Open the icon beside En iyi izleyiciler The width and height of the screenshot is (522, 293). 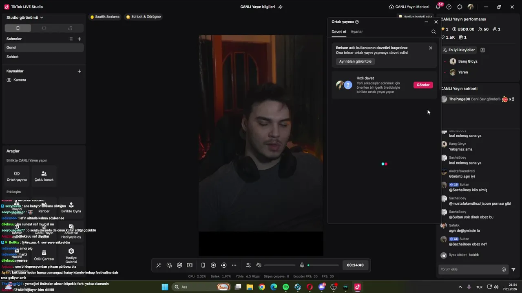482,50
